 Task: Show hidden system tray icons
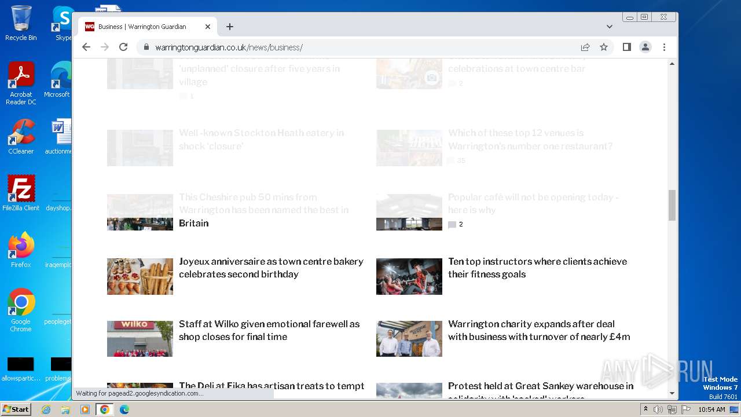645,409
